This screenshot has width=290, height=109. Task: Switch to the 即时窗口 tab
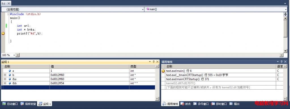click(219, 104)
